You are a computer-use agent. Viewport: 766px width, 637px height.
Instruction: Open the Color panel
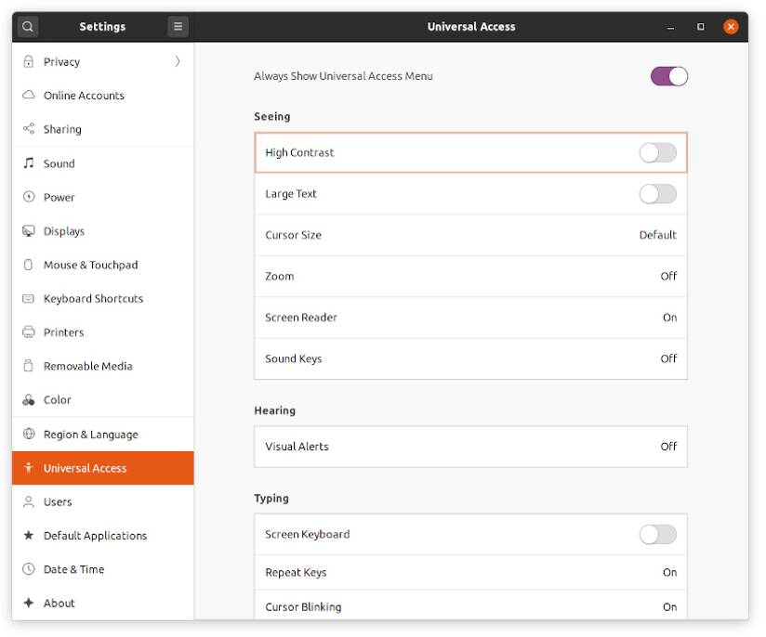pos(103,400)
